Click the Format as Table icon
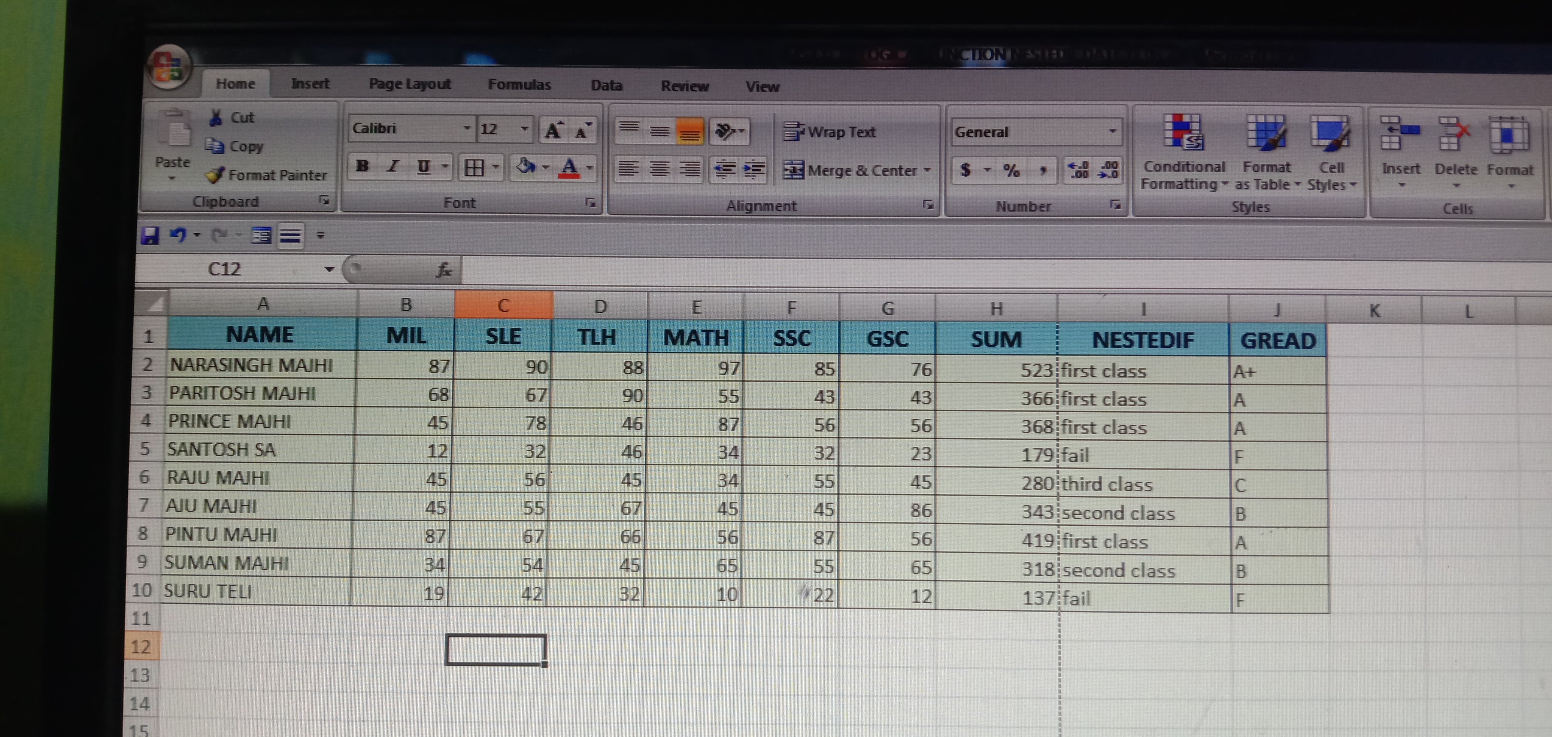1552x737 pixels. pyautogui.click(x=1266, y=132)
